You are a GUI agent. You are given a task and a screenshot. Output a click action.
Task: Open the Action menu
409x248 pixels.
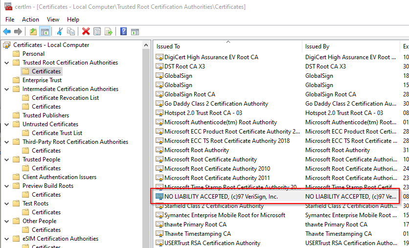pos(30,20)
